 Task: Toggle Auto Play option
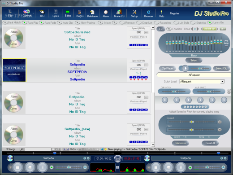tap(24, 22)
